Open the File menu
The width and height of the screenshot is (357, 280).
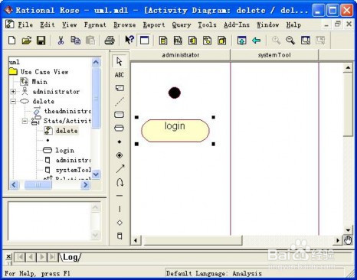point(25,24)
